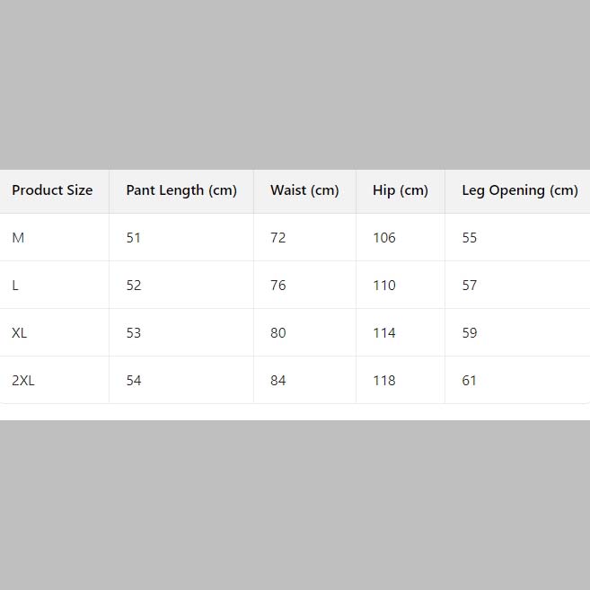The height and width of the screenshot is (590, 590).
Task: Click the Leg Opening (cm) header
Action: pos(520,190)
